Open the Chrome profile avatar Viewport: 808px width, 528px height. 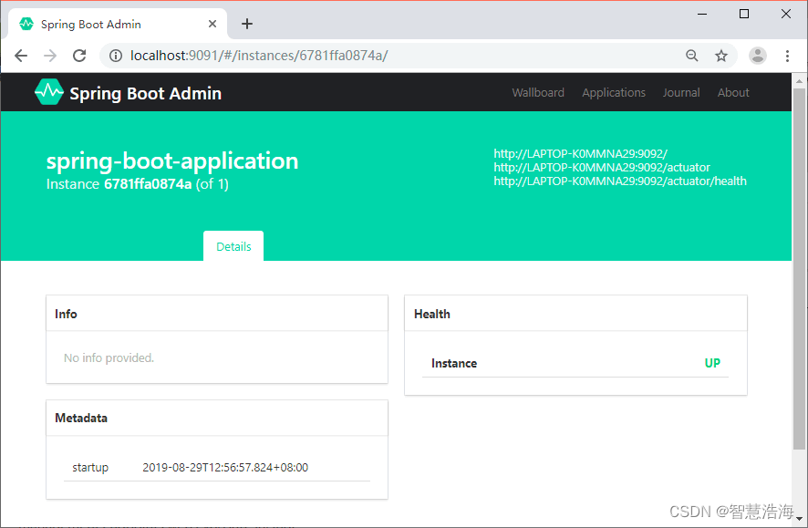tap(757, 55)
